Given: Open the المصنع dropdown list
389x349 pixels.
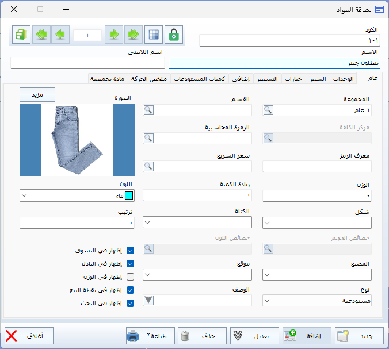Looking at the screenshot, I should click(317, 275).
